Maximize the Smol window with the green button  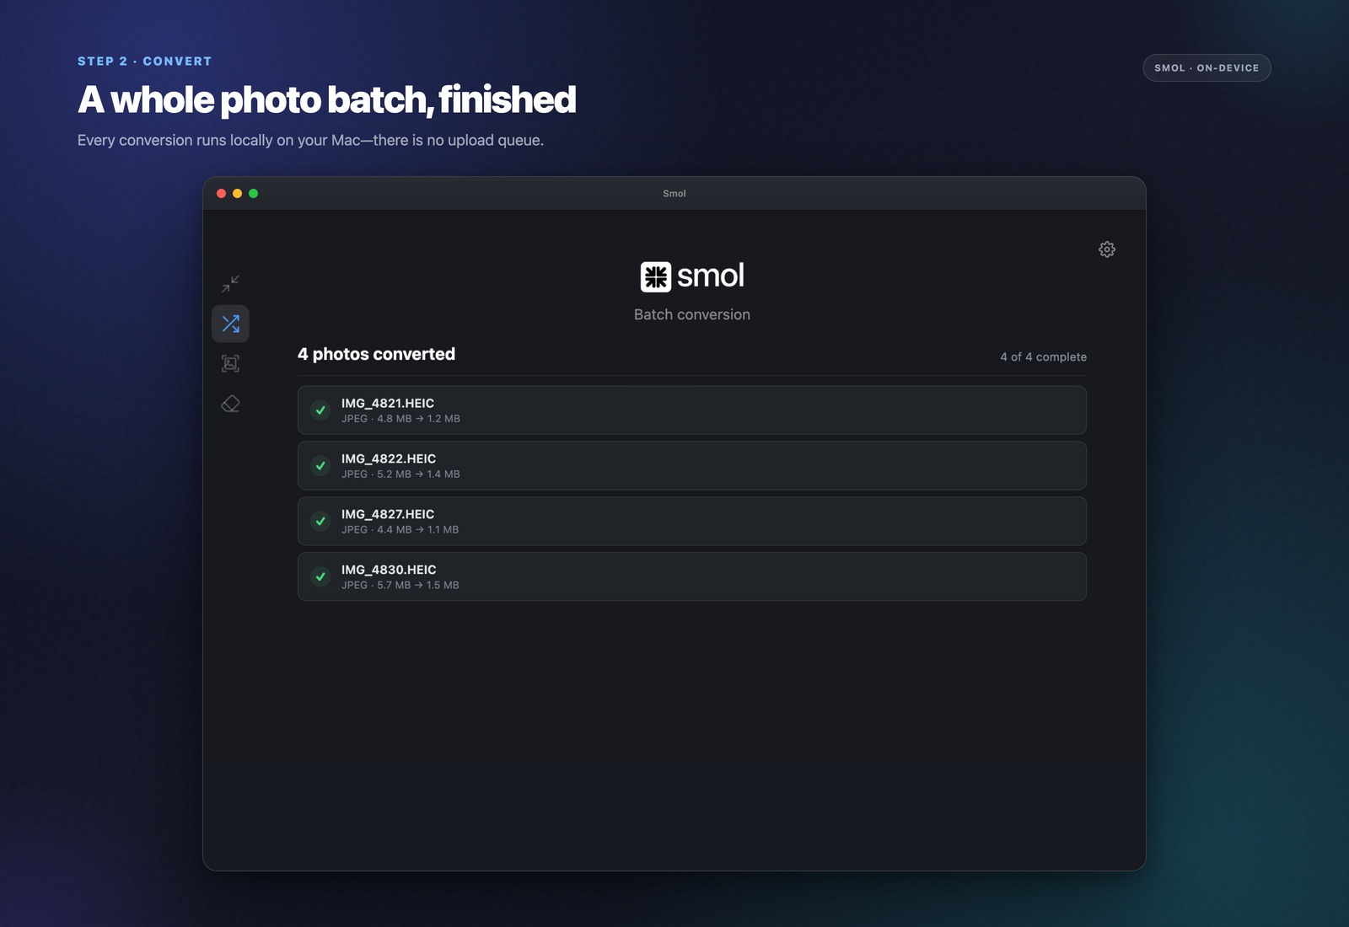tap(254, 194)
